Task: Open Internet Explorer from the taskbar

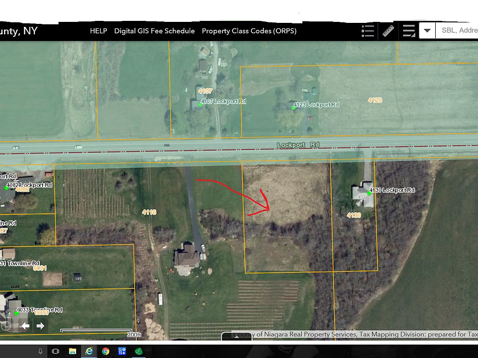Action: [89, 351]
